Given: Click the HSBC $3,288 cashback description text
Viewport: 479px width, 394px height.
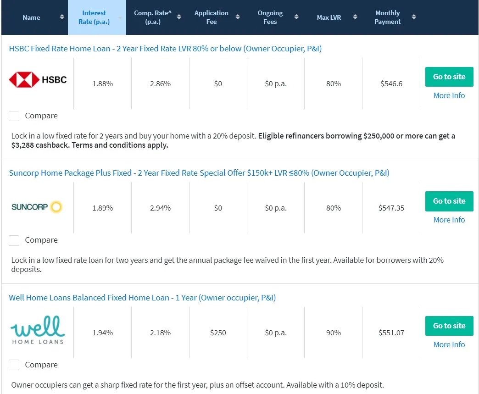Looking at the screenshot, I should click(233, 140).
